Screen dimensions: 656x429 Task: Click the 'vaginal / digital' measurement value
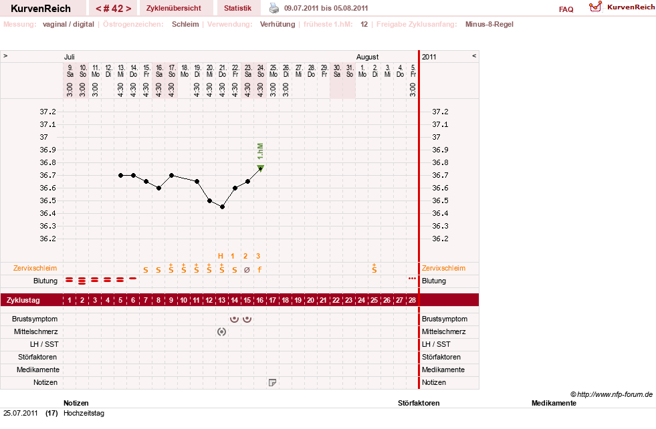[x=68, y=24]
